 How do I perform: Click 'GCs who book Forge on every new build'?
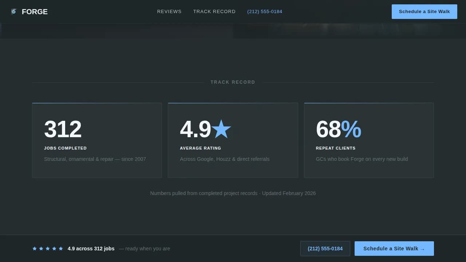362,159
